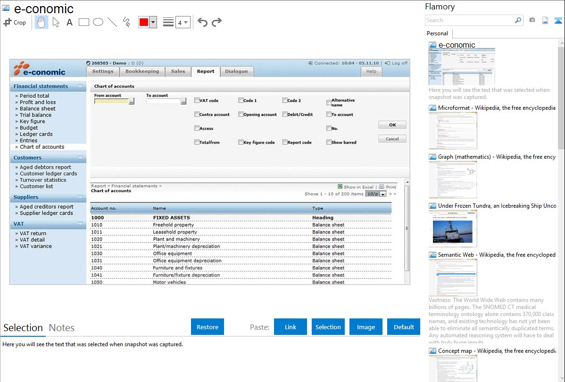
Task: Open the Help tab
Action: click(x=371, y=71)
